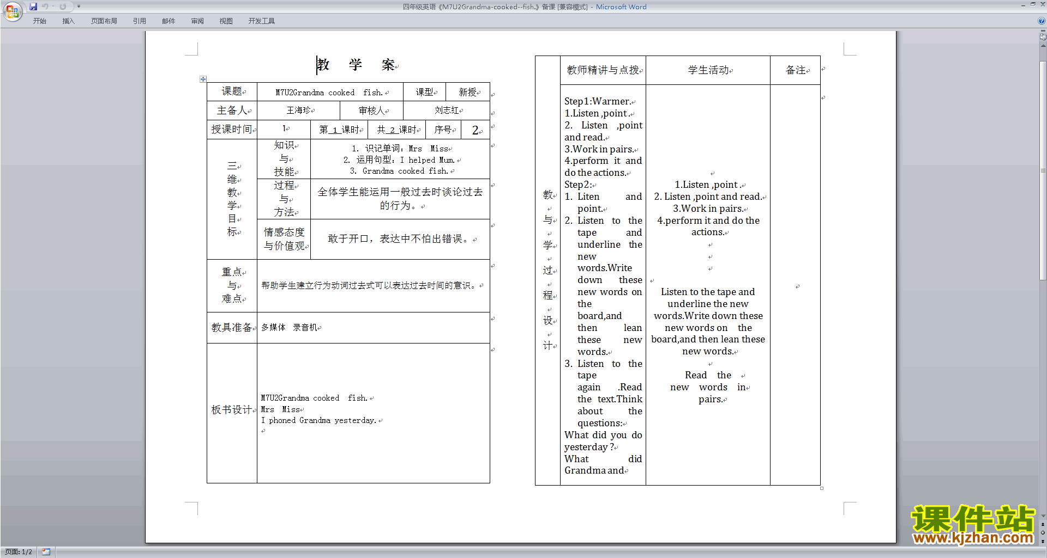Click the Next Page double-arrow button

(1043, 541)
